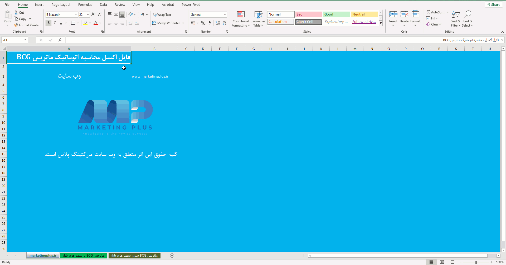Toggle Underline formatting

pos(61,23)
